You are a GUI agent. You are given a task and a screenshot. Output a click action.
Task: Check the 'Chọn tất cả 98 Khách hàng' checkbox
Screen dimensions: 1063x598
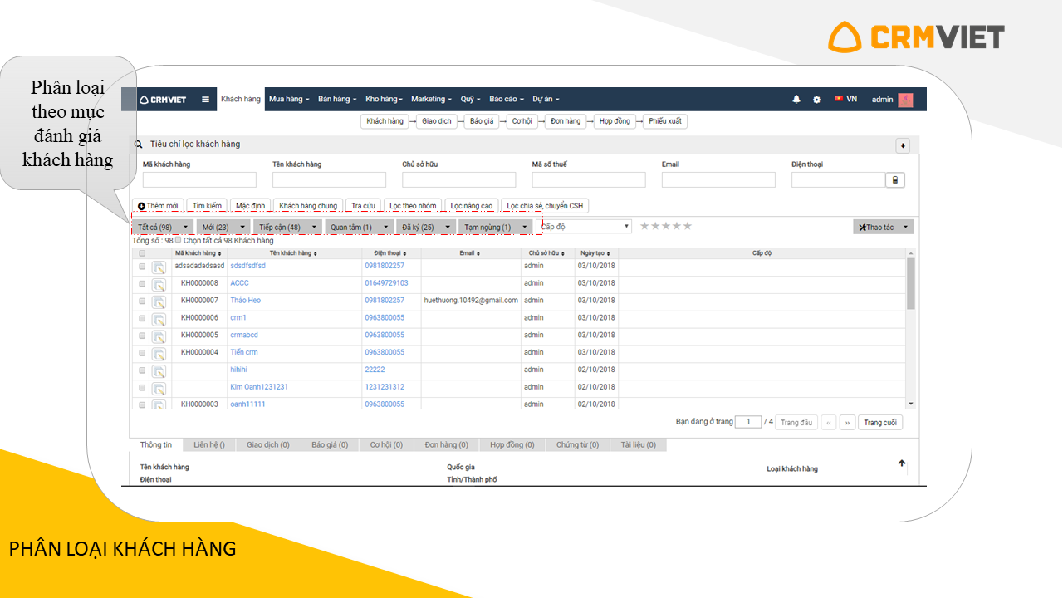[178, 240]
